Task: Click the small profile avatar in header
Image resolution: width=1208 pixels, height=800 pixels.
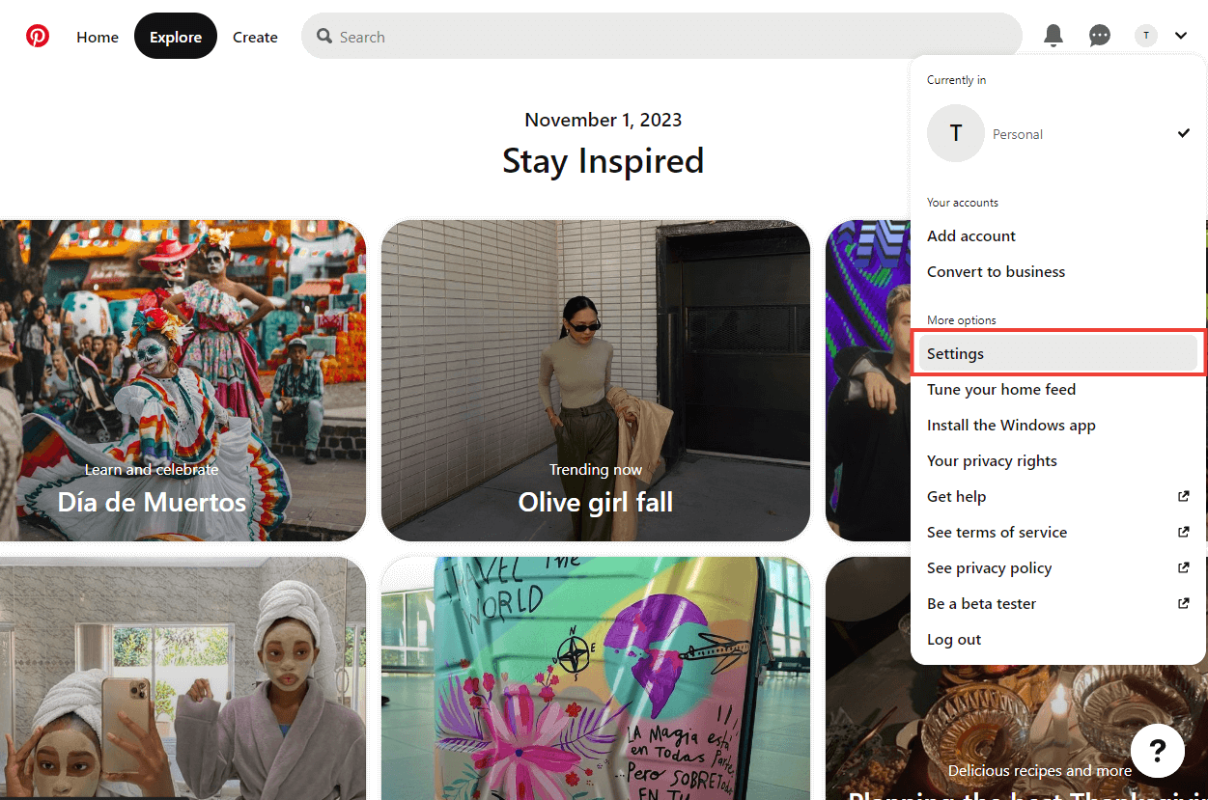Action: pyautogui.click(x=1145, y=37)
